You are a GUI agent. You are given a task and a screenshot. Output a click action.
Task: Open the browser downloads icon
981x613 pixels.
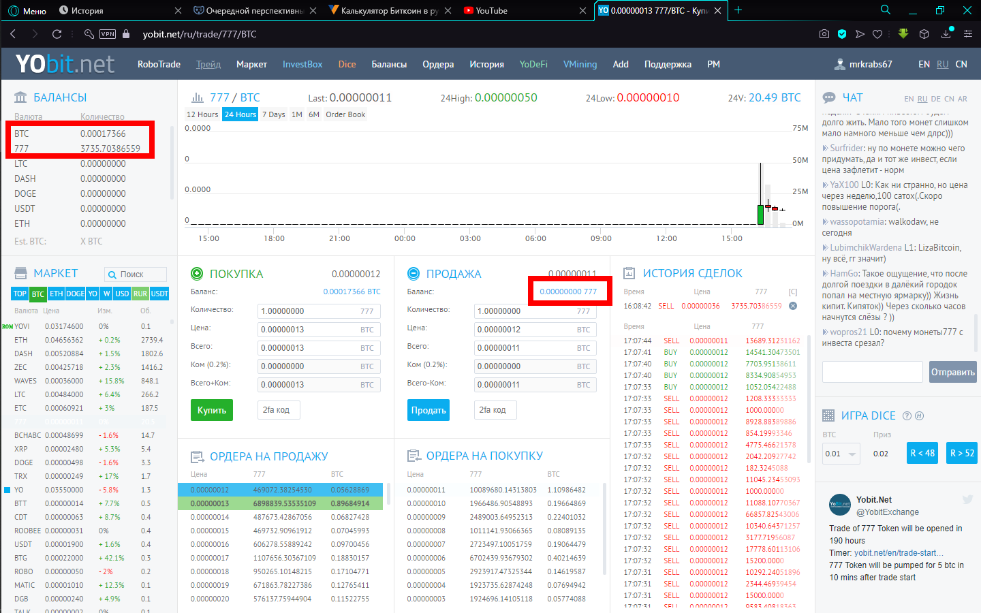pyautogui.click(x=946, y=33)
